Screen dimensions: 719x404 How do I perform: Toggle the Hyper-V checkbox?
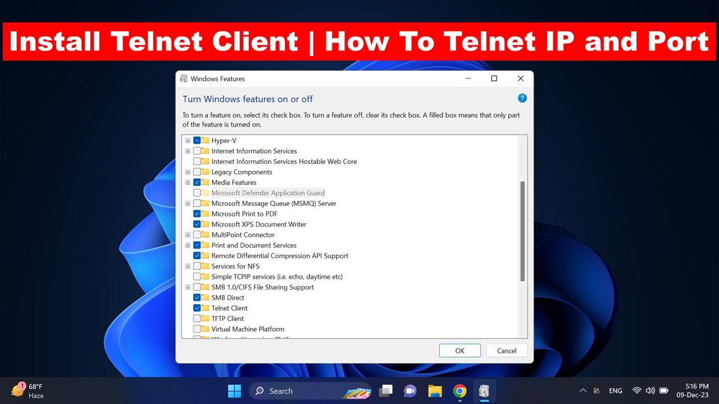coord(197,140)
